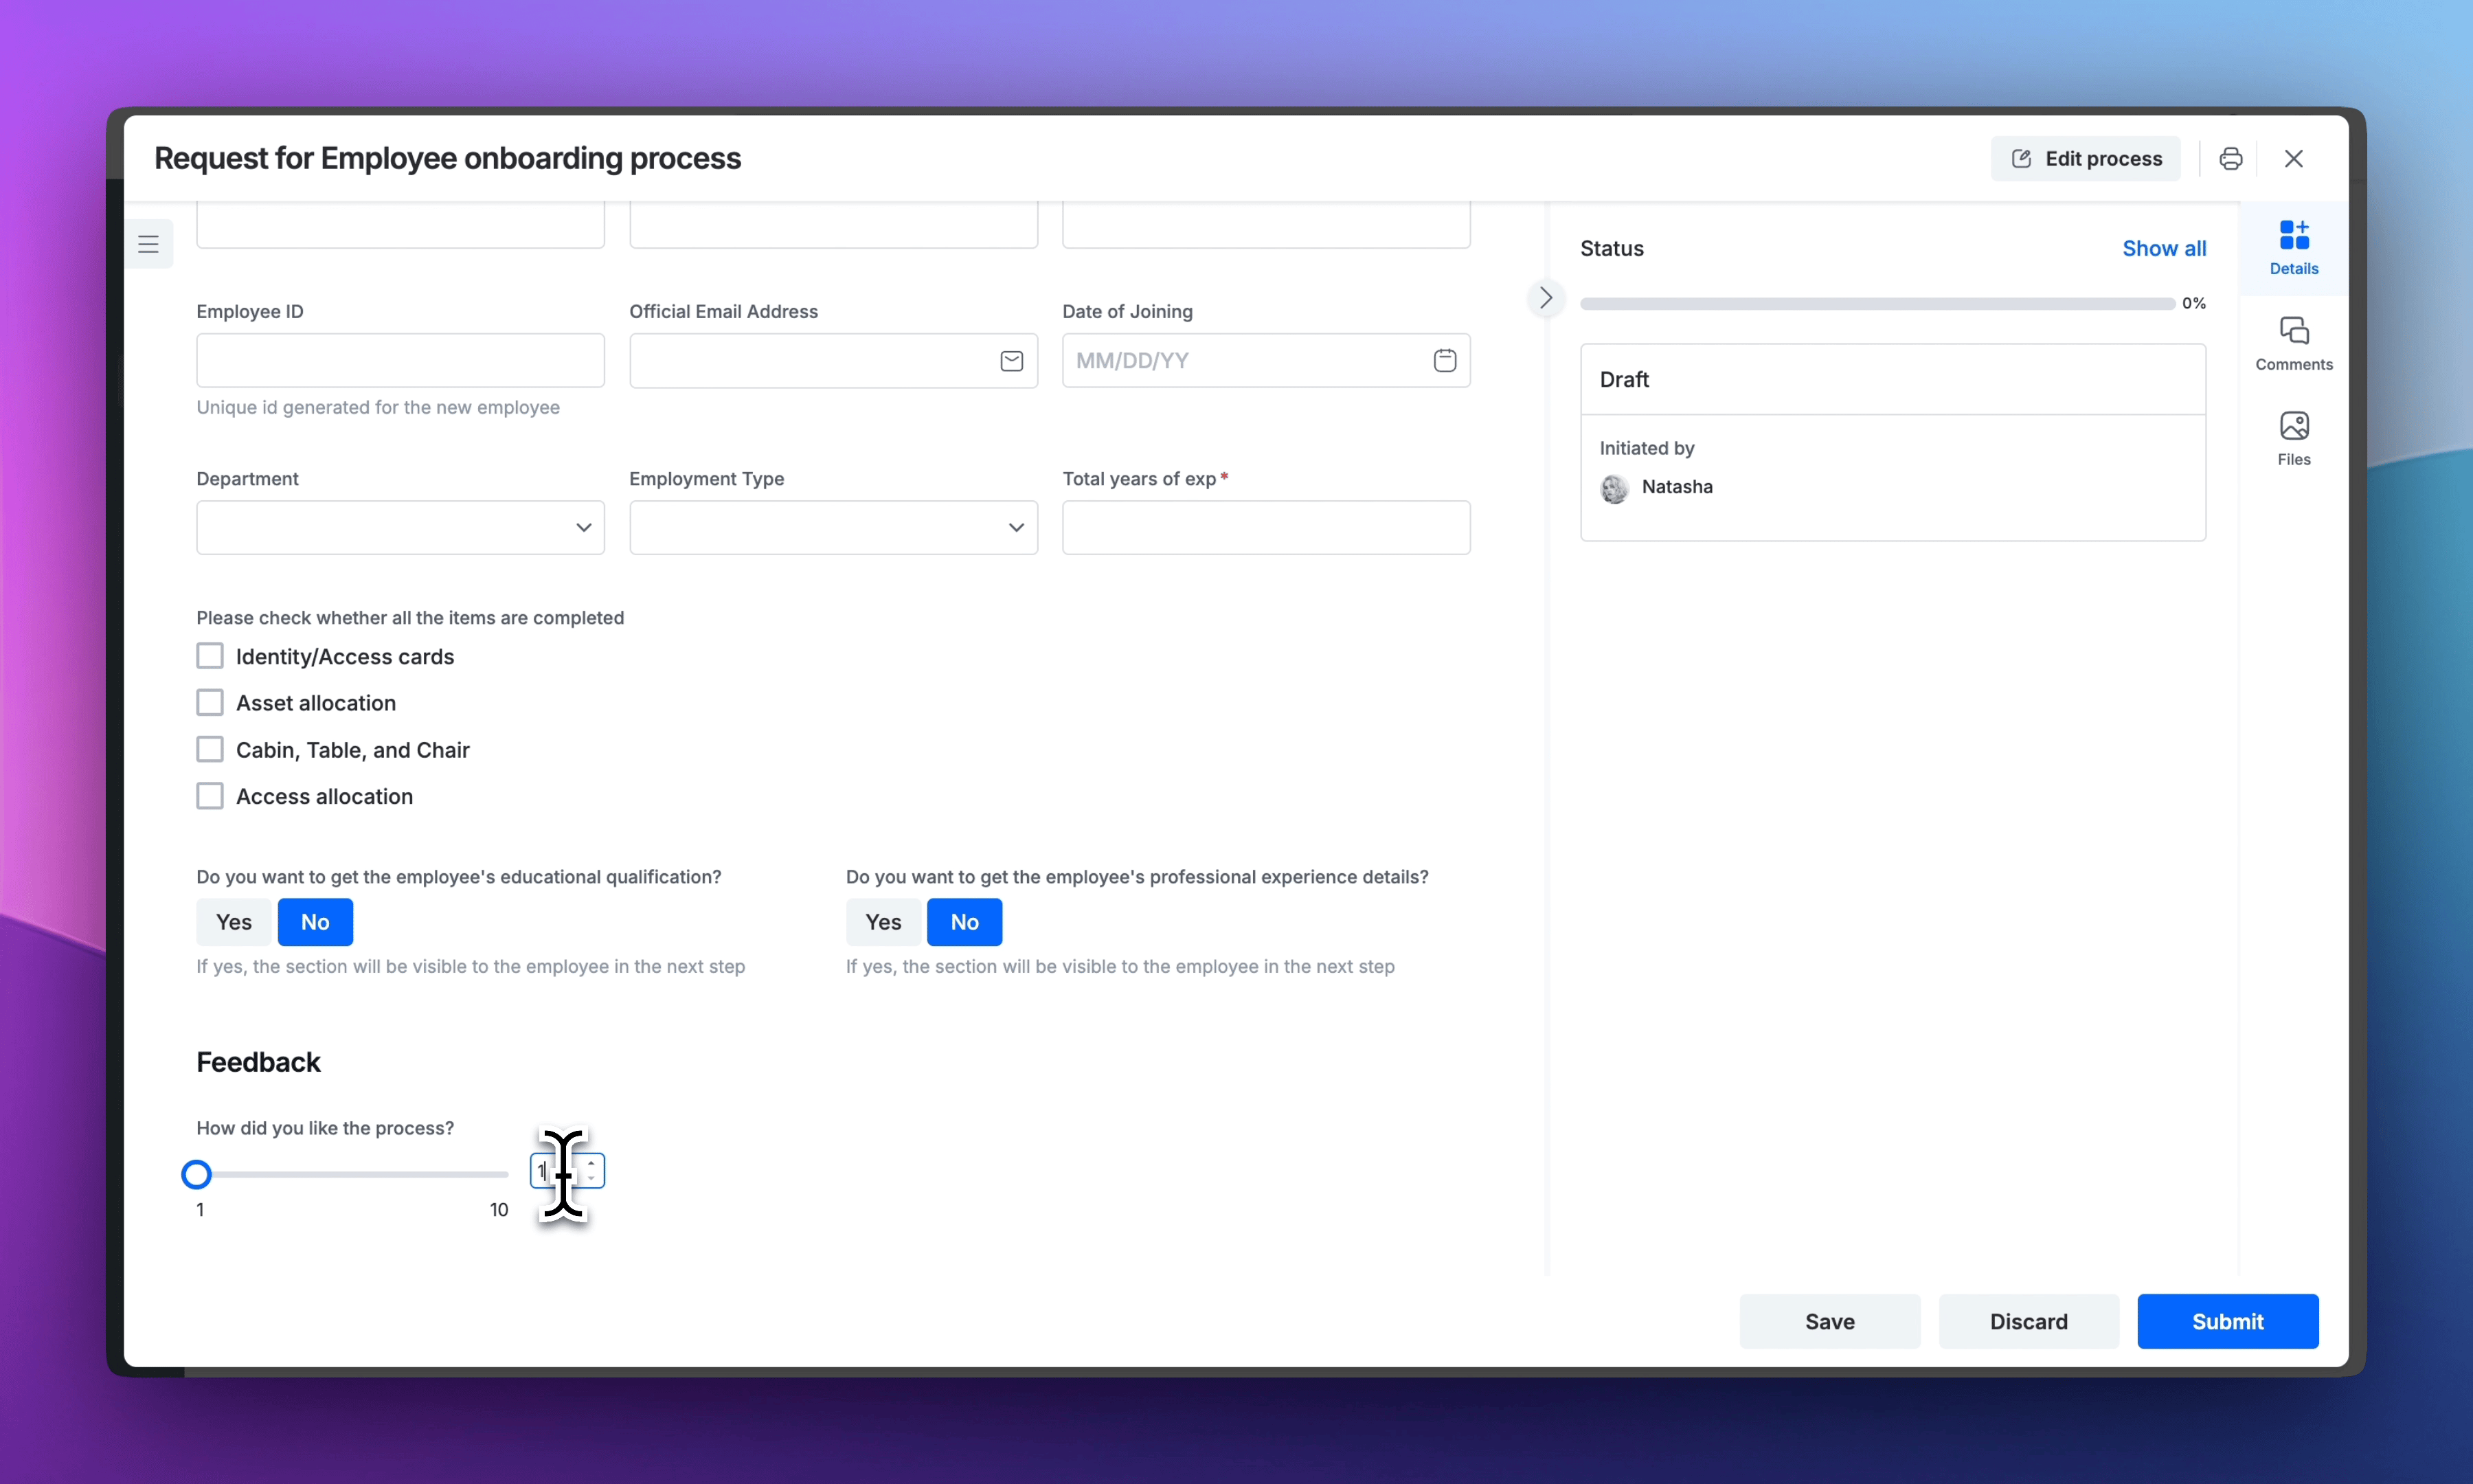Open the hamburger menu on left side
Image resolution: width=2473 pixels, height=1484 pixels.
149,244
